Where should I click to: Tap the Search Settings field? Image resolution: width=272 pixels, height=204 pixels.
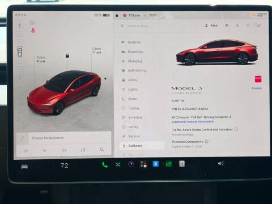click(x=138, y=26)
